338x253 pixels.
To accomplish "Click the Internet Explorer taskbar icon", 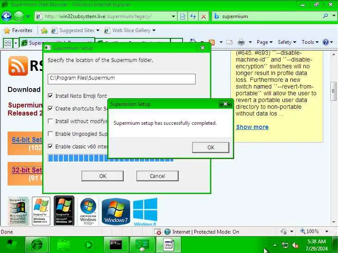I will pyautogui.click(x=37, y=245).
